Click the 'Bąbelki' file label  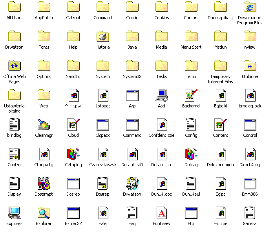pos(221,106)
